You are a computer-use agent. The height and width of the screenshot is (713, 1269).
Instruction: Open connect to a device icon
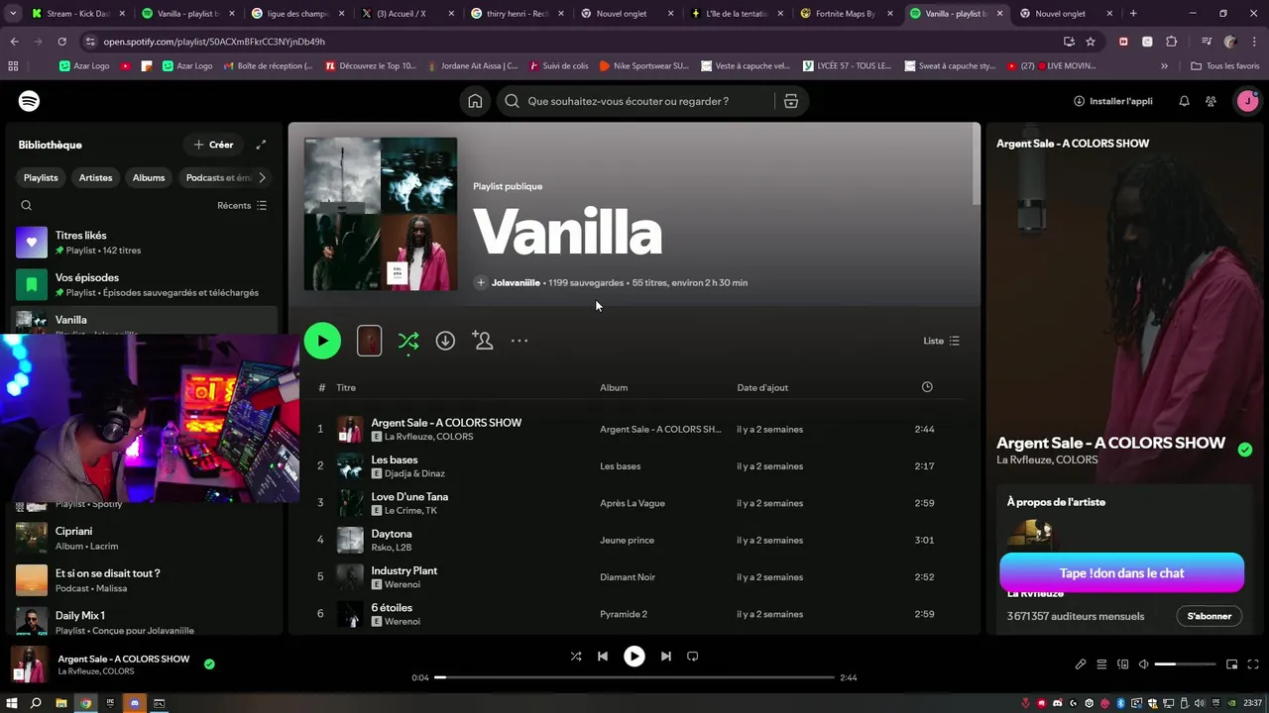(x=1123, y=664)
